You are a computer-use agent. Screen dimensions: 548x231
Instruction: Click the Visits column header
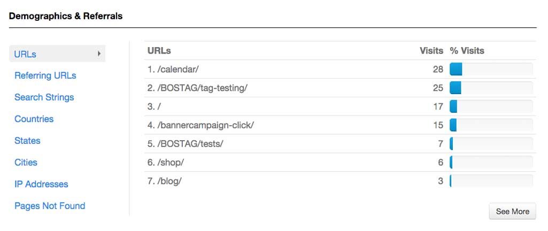point(431,51)
